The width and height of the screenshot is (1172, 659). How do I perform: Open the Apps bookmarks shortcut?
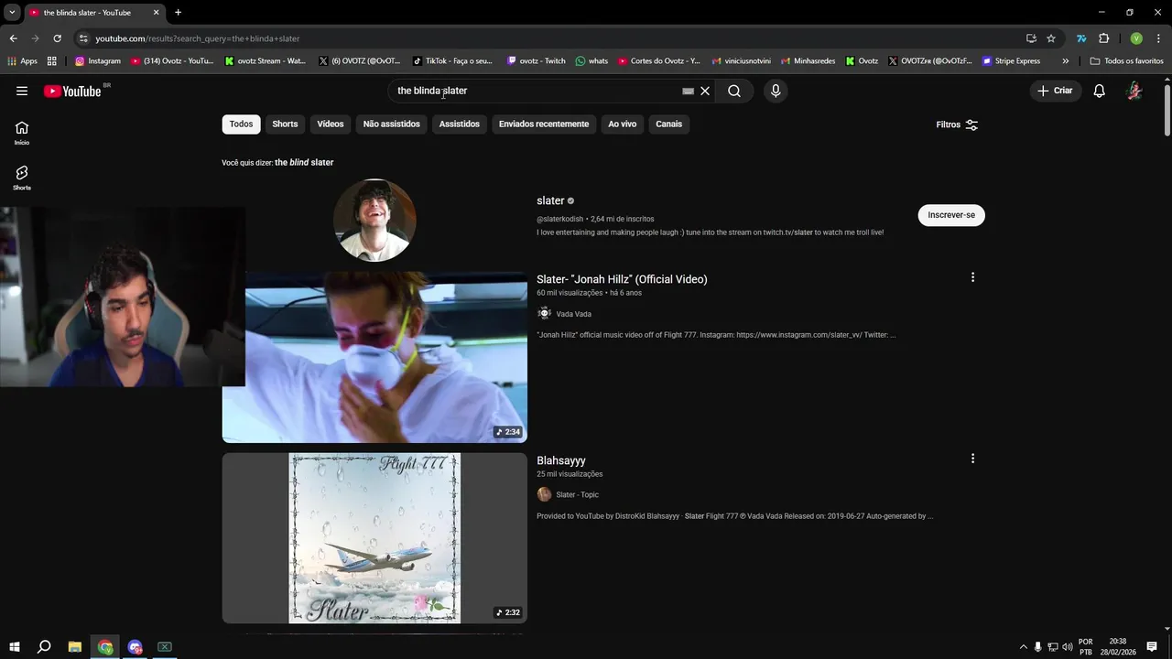click(23, 61)
